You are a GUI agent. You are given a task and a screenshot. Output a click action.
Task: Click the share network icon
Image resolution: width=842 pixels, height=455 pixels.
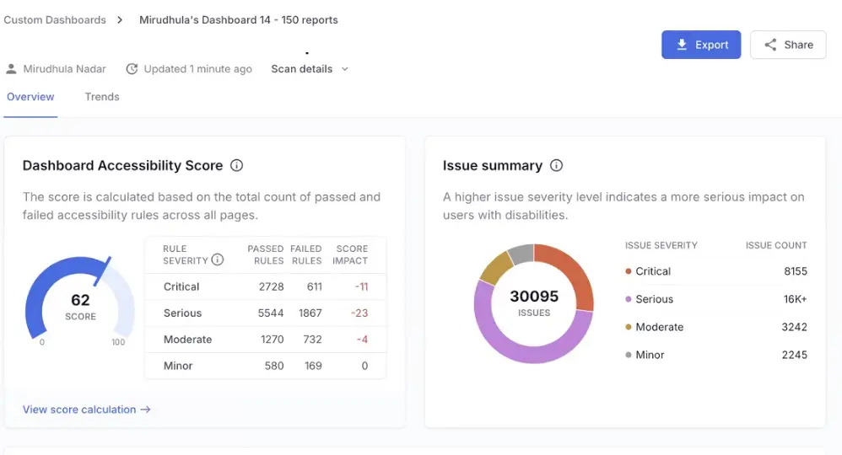[770, 45]
